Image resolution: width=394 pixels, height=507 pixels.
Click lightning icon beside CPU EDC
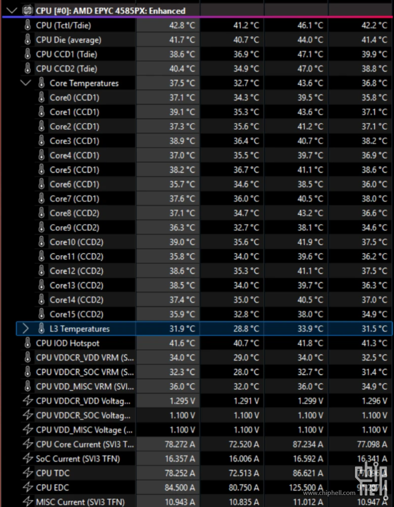(27, 488)
